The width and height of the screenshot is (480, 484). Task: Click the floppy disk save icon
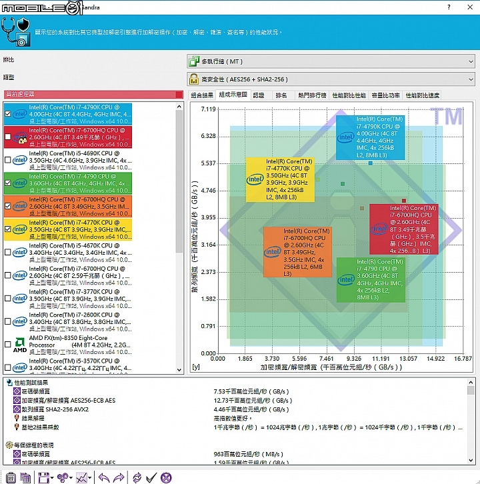tap(43, 477)
